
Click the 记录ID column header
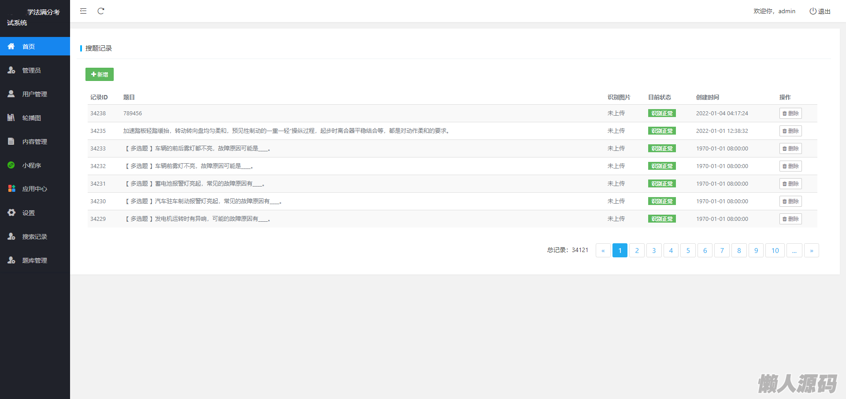coord(99,97)
